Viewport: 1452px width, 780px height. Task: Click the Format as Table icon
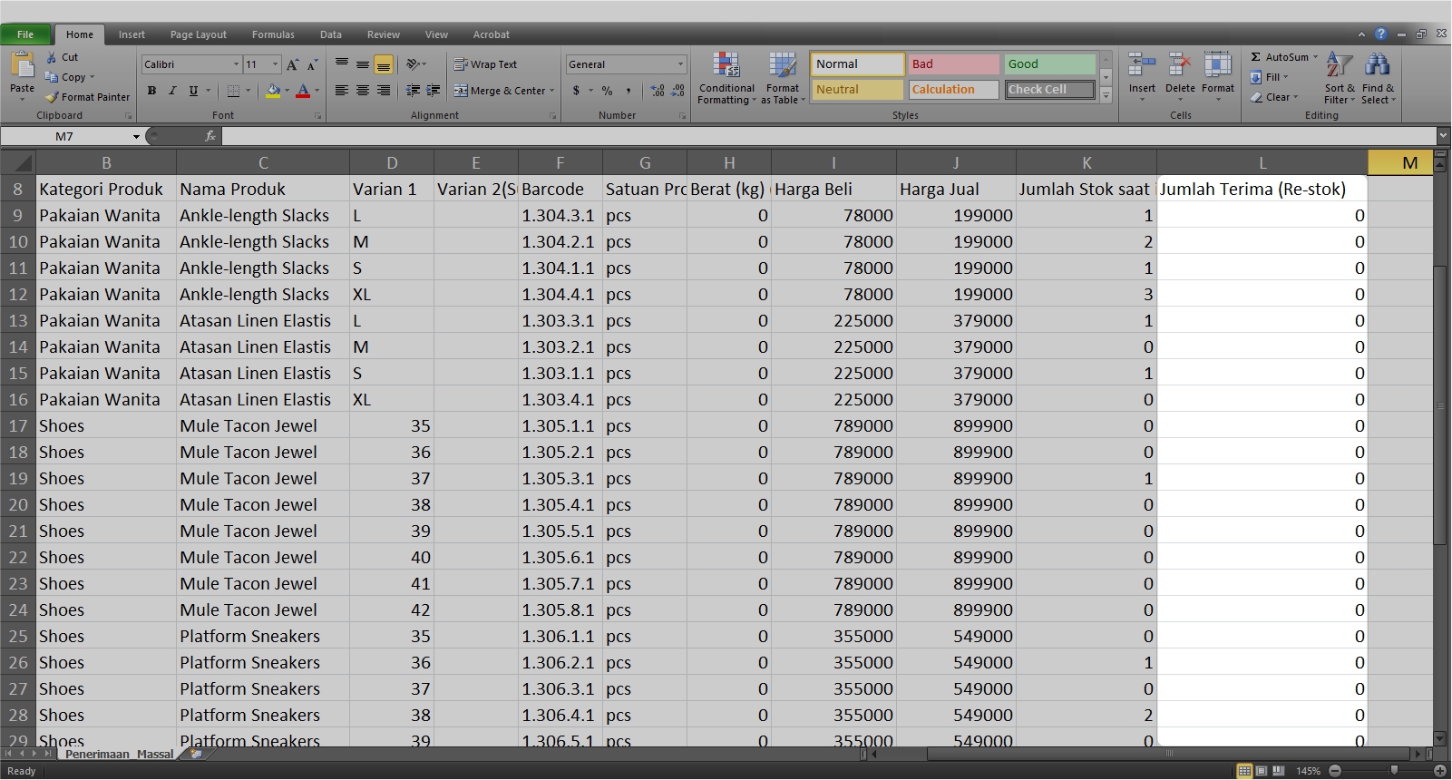click(x=782, y=77)
